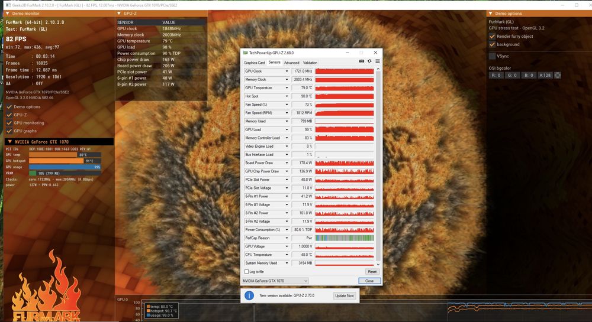
Task: Open the Fan Speed (RPM) dropdown
Action: pos(287,113)
